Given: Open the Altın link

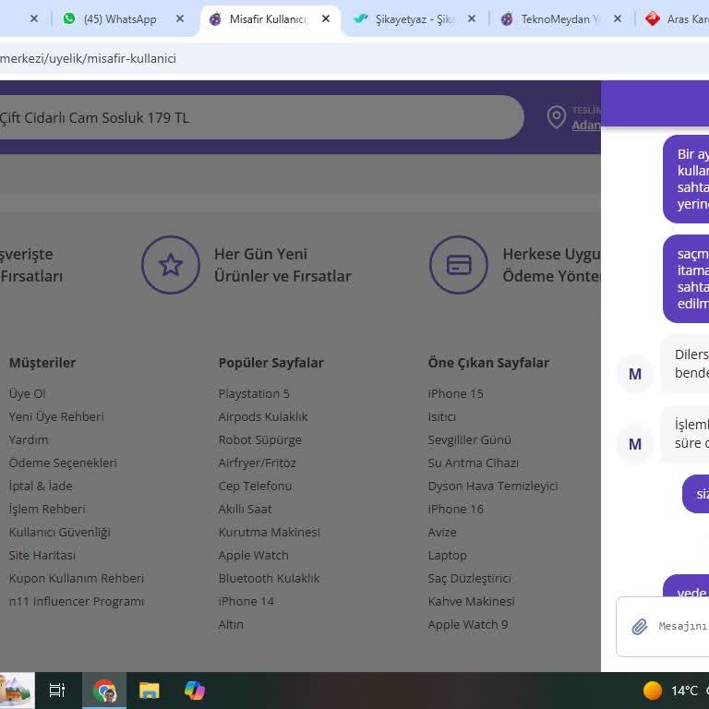Looking at the screenshot, I should (x=231, y=624).
